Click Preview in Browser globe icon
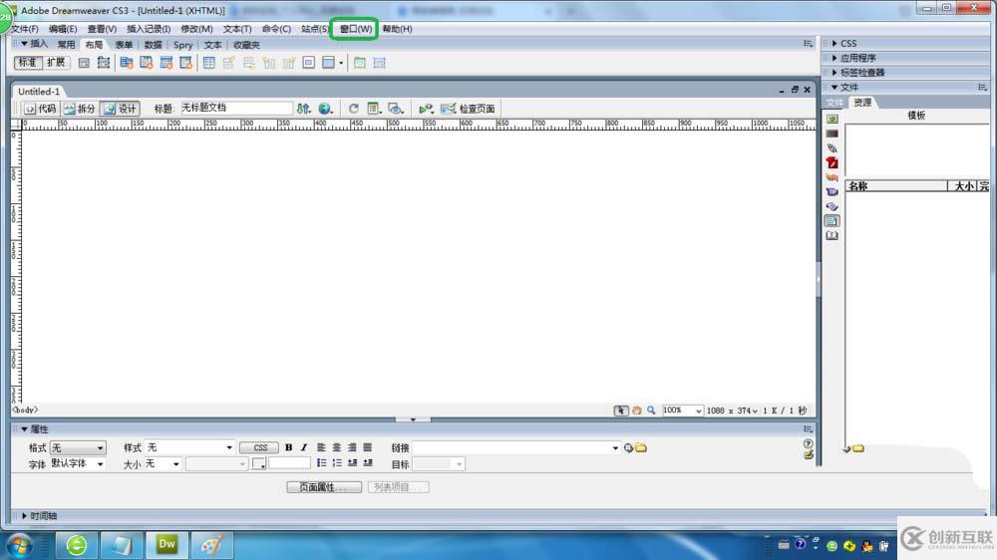The height and width of the screenshot is (560, 997). [x=326, y=109]
